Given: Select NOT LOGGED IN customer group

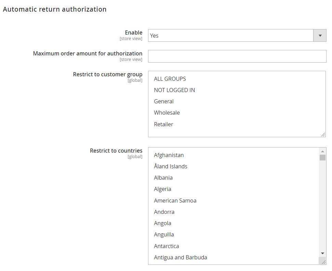Looking at the screenshot, I should click(x=174, y=90).
